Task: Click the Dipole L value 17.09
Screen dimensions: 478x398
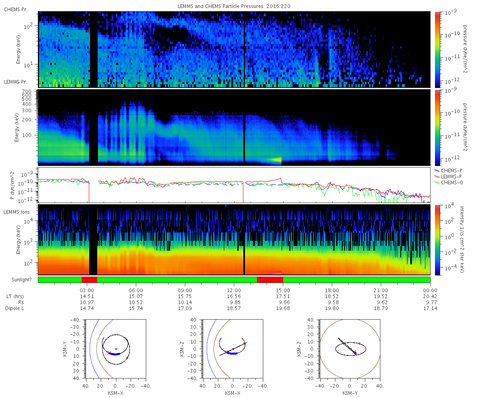Action: click(x=185, y=308)
